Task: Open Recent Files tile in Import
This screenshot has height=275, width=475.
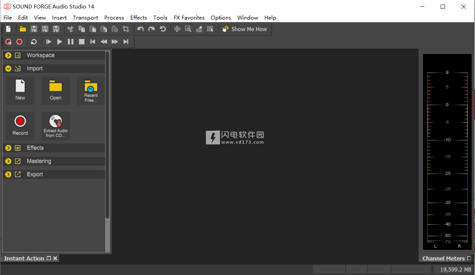Action: pos(91,90)
